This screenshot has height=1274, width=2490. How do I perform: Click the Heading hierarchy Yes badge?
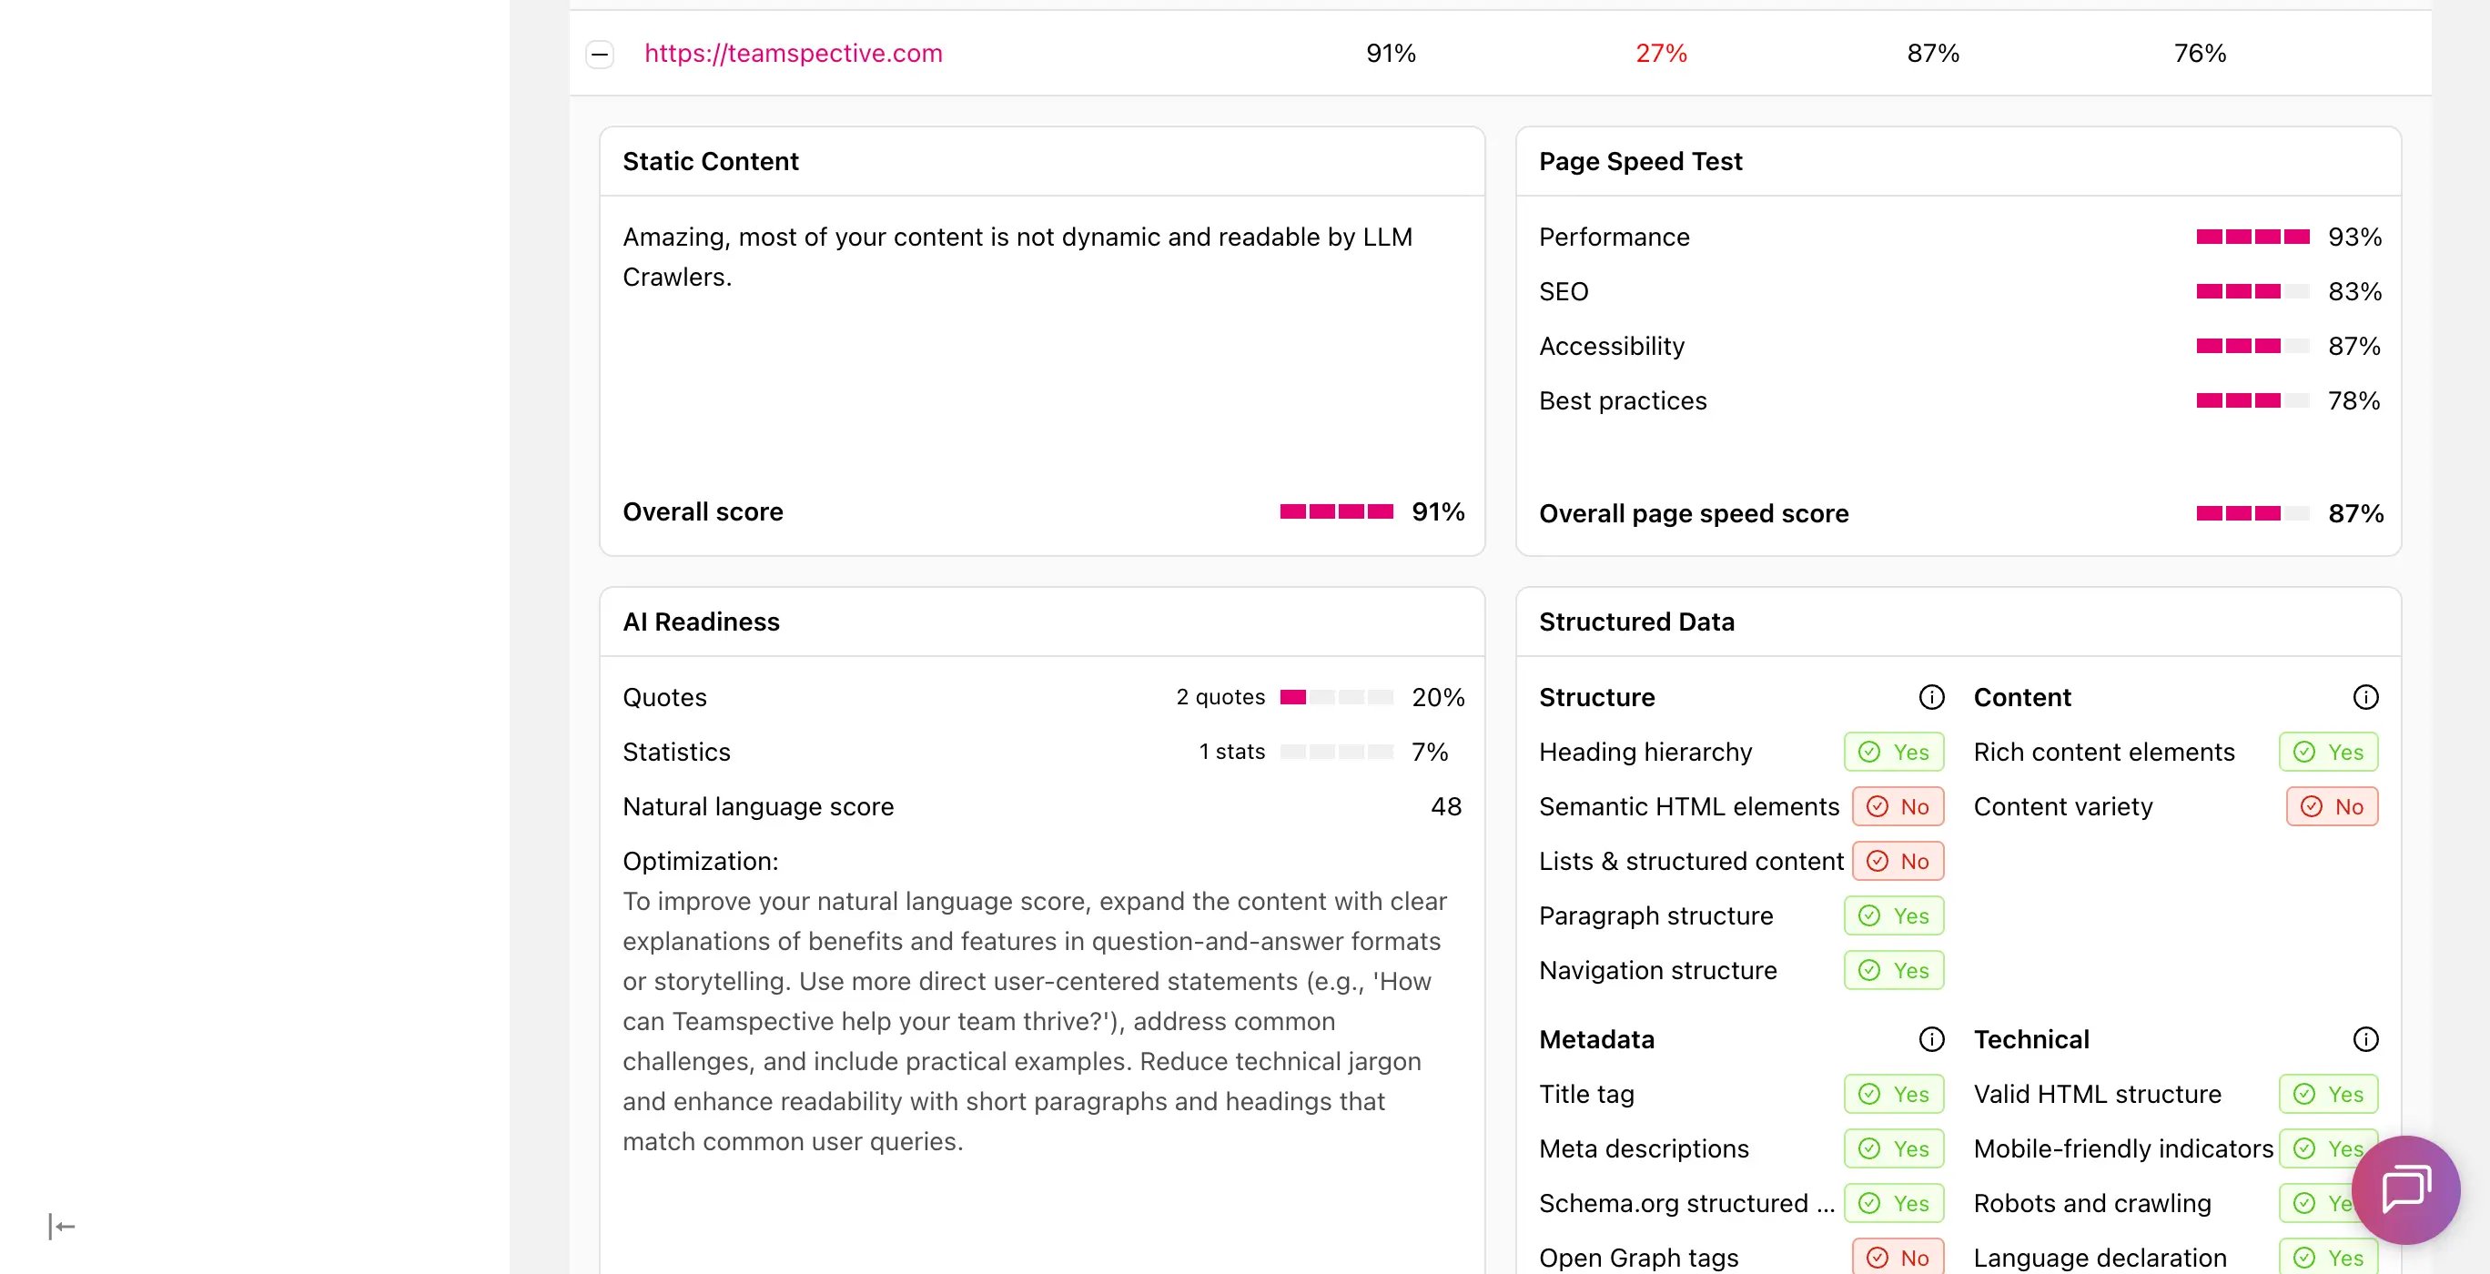[x=1894, y=752]
